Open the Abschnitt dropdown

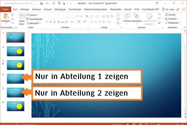(x=34, y=23)
